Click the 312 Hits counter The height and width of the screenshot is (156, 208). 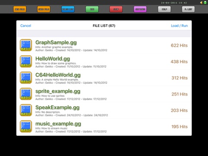tap(179, 78)
